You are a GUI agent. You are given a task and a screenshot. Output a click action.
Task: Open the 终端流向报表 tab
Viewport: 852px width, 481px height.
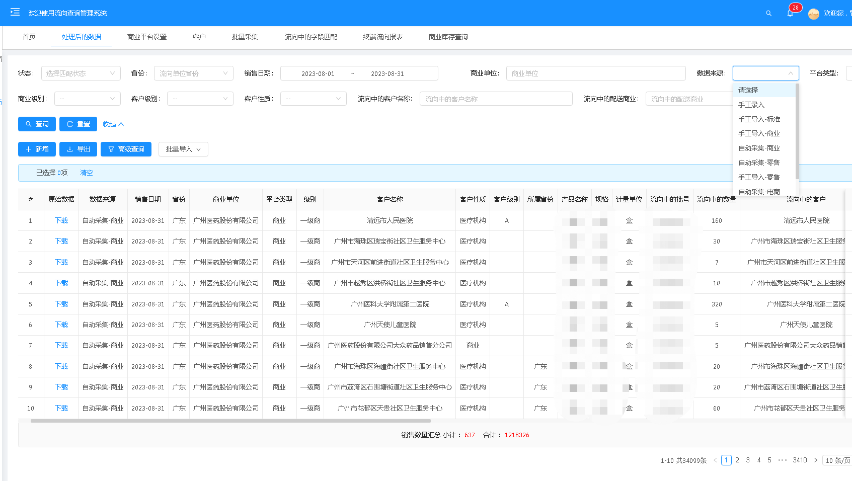pyautogui.click(x=383, y=37)
